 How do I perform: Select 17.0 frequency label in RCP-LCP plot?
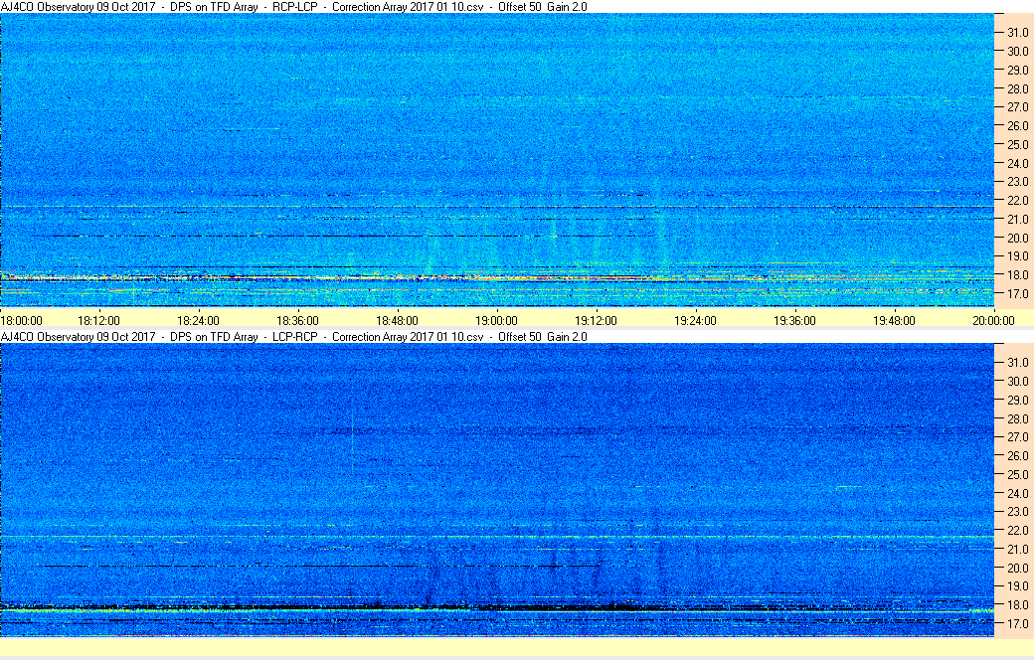click(x=1017, y=294)
